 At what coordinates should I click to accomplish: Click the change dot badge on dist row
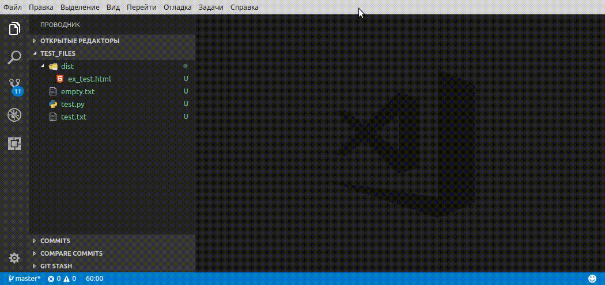[186, 66]
